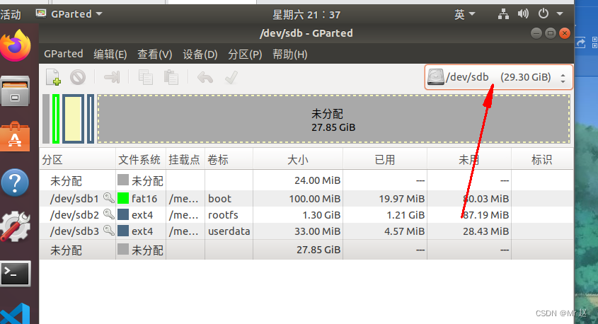Click the power icon in top bar
This screenshot has height=324, width=598.
coord(544,13)
